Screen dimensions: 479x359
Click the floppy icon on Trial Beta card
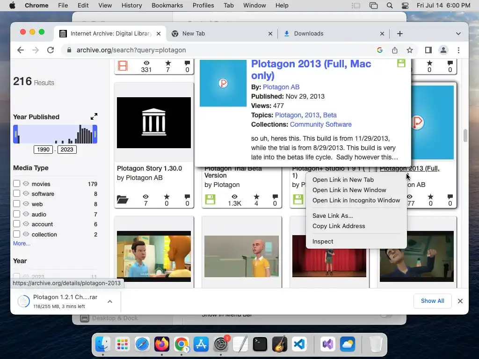(x=210, y=199)
